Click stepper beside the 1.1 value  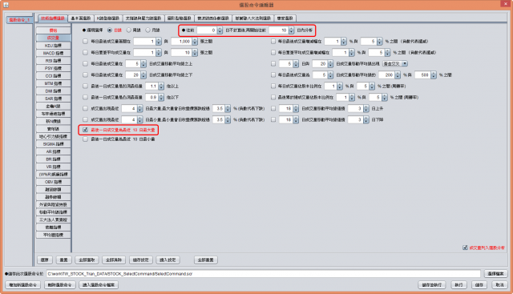point(161,87)
